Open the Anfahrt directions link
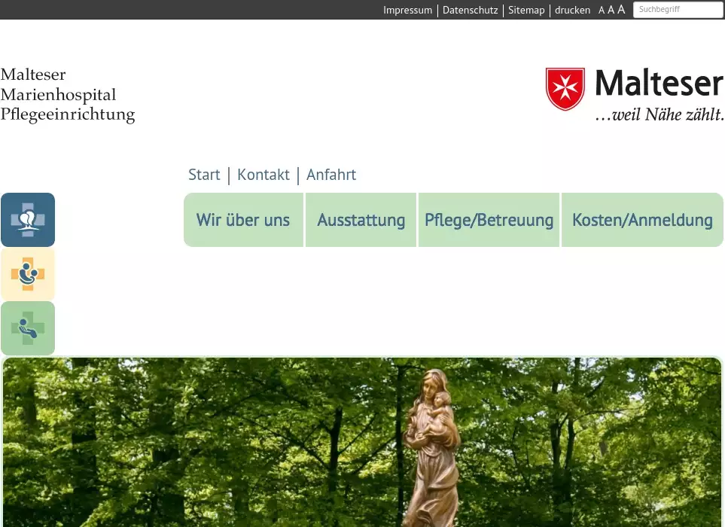The width and height of the screenshot is (725, 527). 331,175
